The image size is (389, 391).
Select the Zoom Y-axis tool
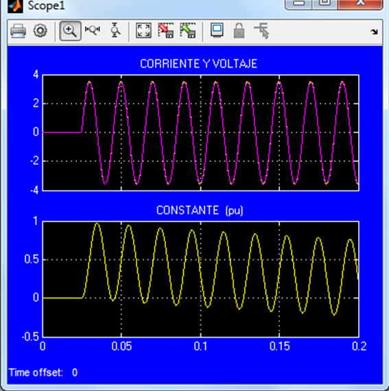pos(115,30)
